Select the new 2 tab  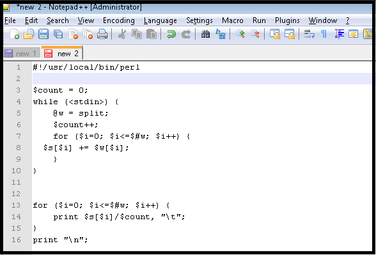point(62,53)
